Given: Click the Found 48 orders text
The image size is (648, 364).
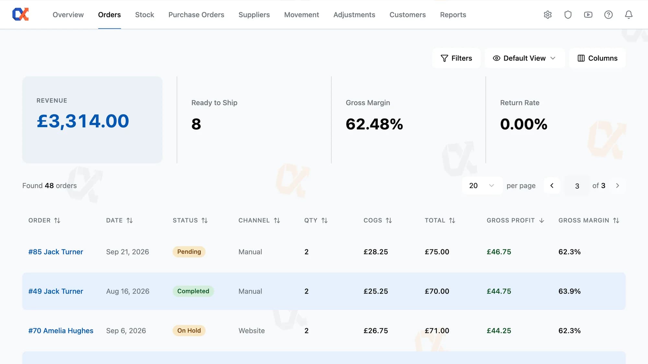Looking at the screenshot, I should (x=50, y=186).
